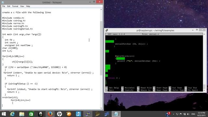Image resolution: width=208 pixels, height=117 pixels.
Task: Open Notepad File menu
Action: click(x=4, y=6)
